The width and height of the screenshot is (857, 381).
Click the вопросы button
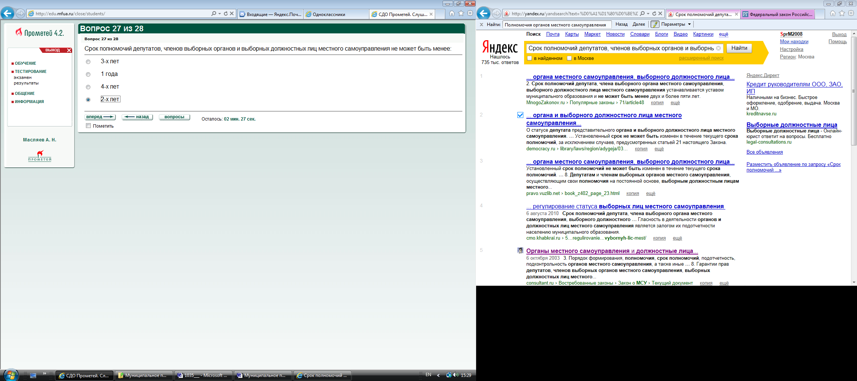174,117
